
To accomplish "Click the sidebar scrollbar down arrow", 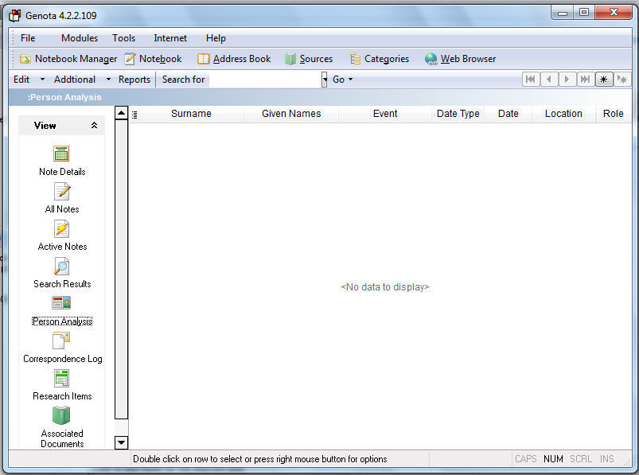I will tap(122, 442).
